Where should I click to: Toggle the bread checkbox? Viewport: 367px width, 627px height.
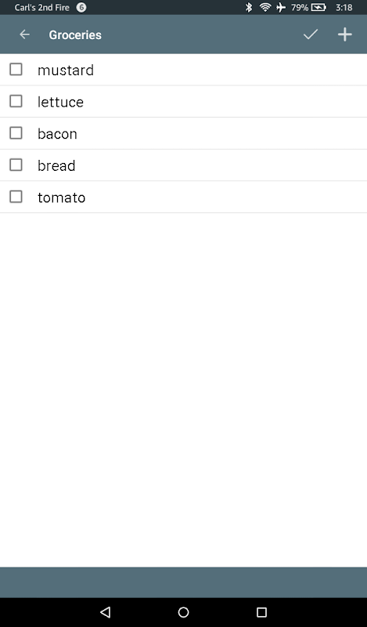point(16,165)
